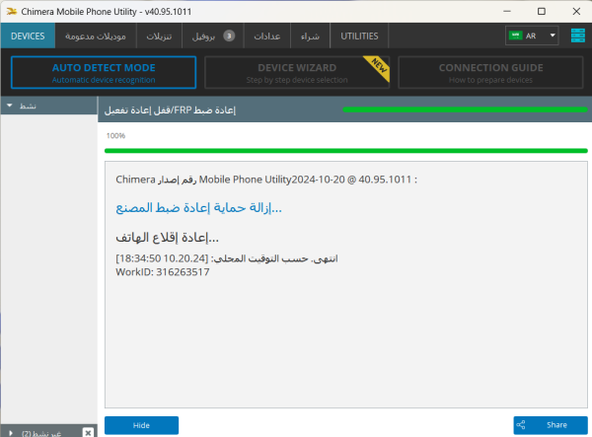Open the بروفيل tab
This screenshot has width=592, height=437.
212,36
